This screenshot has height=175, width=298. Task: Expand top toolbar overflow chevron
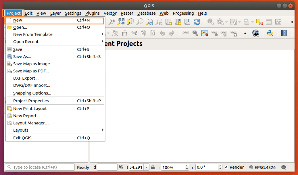pos(292,22)
